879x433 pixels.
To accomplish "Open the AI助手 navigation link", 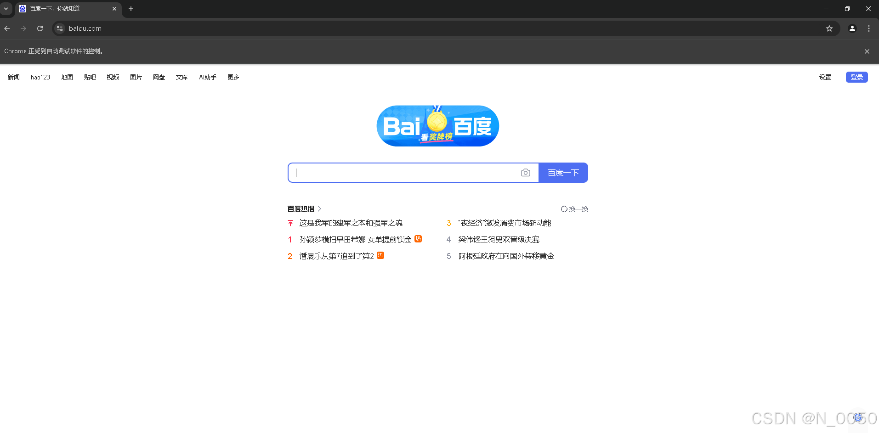I will tap(208, 77).
